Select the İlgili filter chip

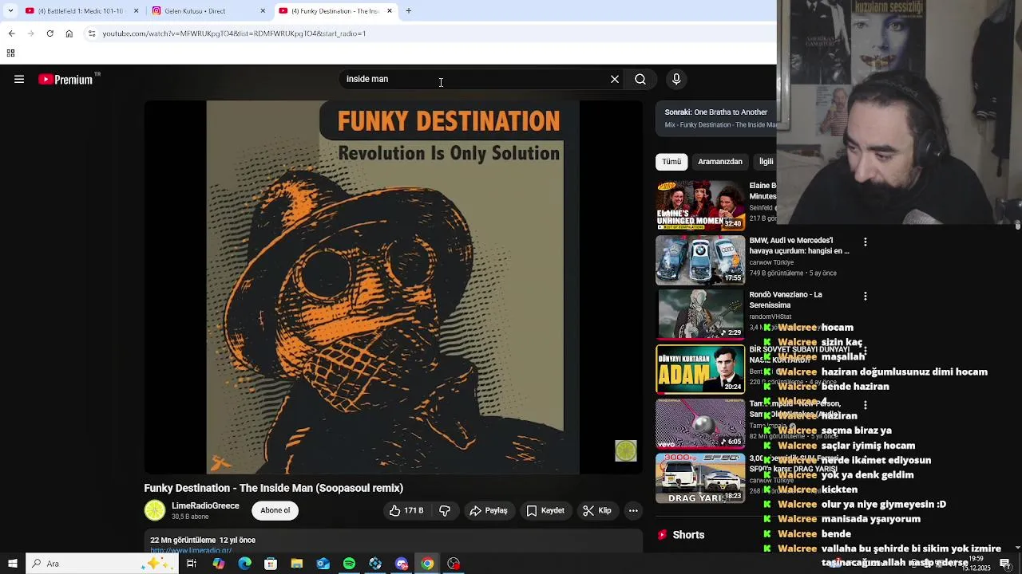pos(766,161)
